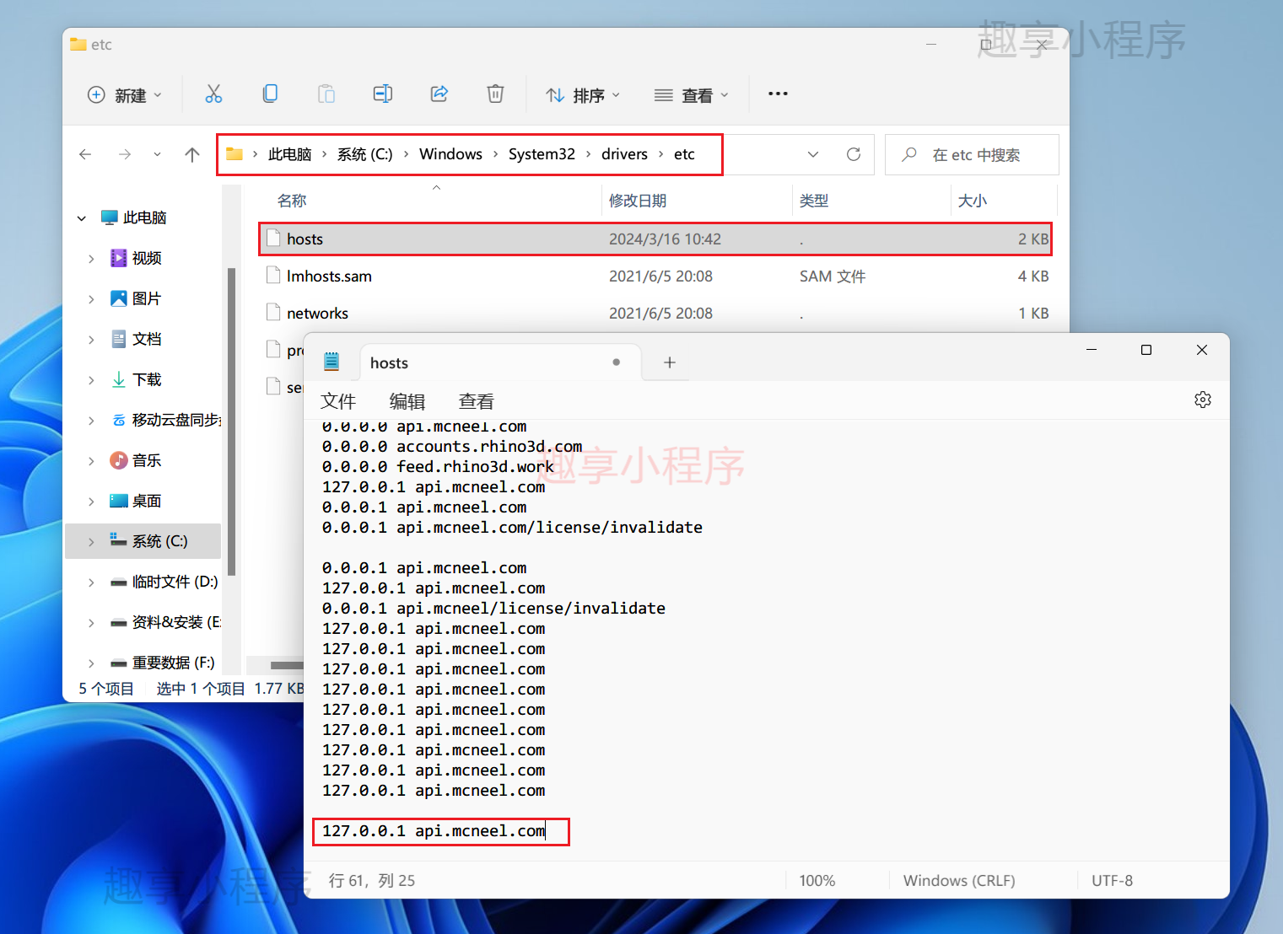Viewport: 1283px width, 934px height.
Task: Sort by 名称 column header
Action: [x=292, y=201]
